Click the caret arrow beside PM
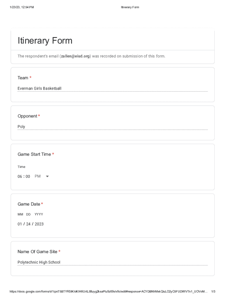The height and width of the screenshot is (299, 225). [x=47, y=176]
